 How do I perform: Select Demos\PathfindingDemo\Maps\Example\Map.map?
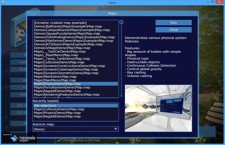pyautogui.click(x=76, y=37)
